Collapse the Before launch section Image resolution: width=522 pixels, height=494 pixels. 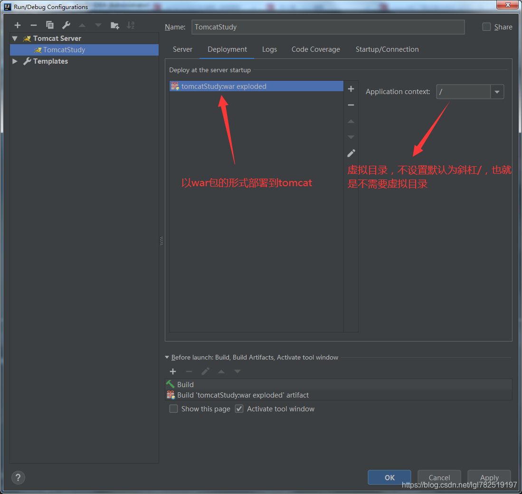(167, 357)
